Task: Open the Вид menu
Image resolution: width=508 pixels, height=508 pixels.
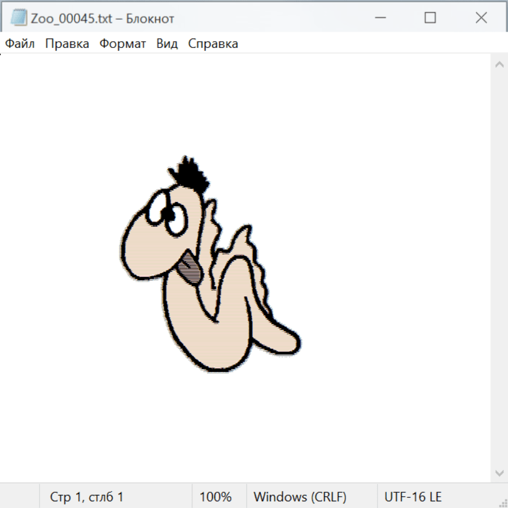Action: coord(167,44)
